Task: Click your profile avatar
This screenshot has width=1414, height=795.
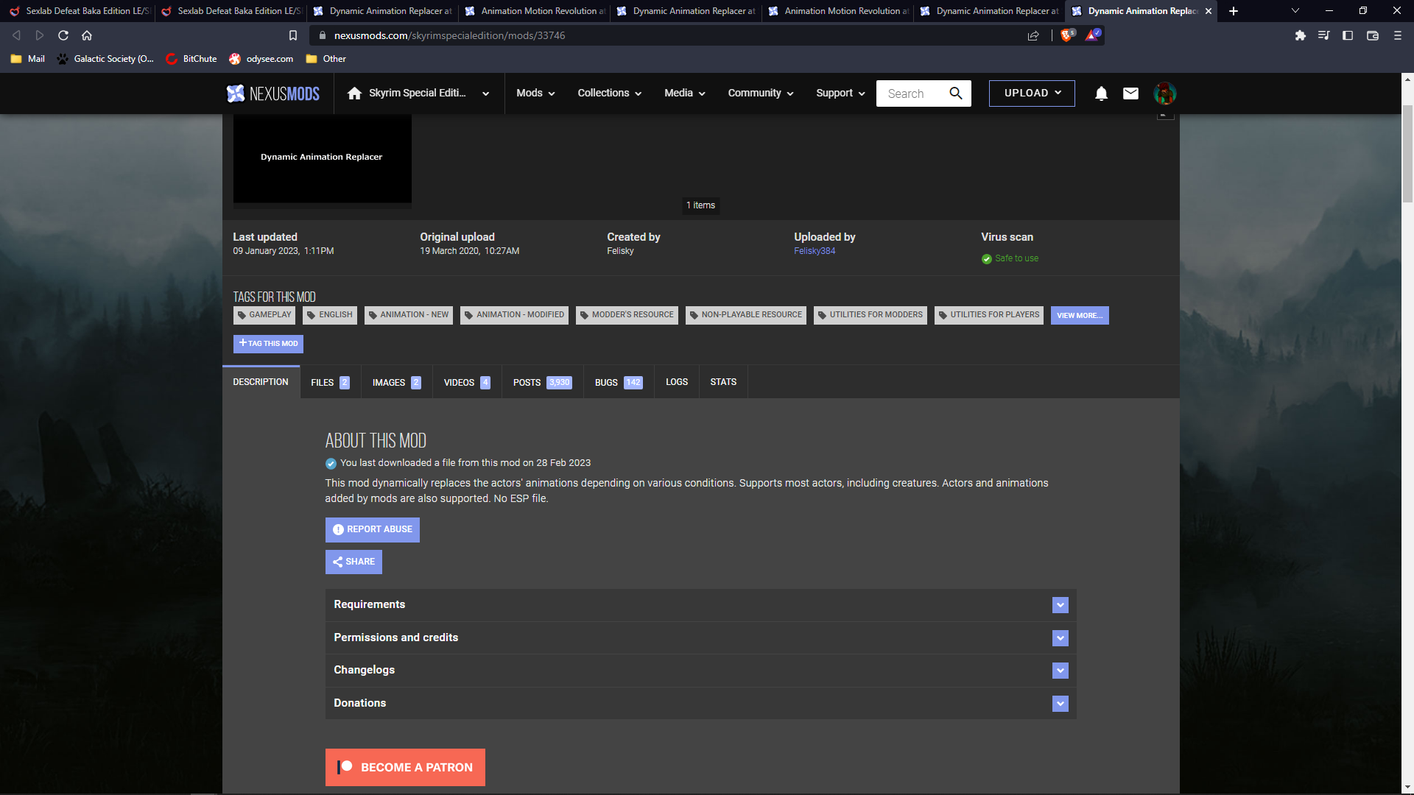Action: coord(1164,93)
